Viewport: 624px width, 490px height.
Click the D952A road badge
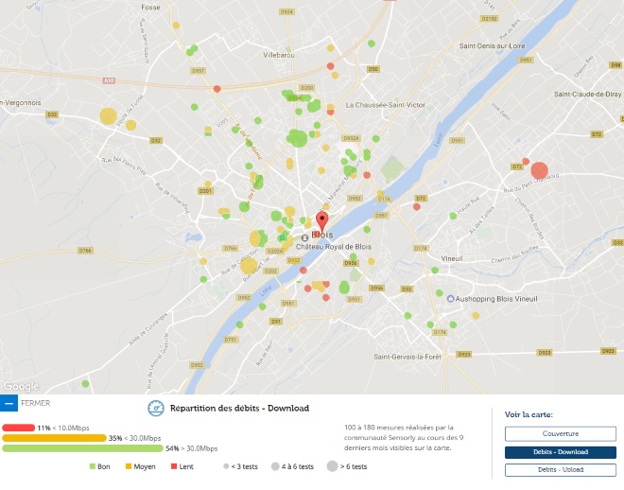point(351,138)
